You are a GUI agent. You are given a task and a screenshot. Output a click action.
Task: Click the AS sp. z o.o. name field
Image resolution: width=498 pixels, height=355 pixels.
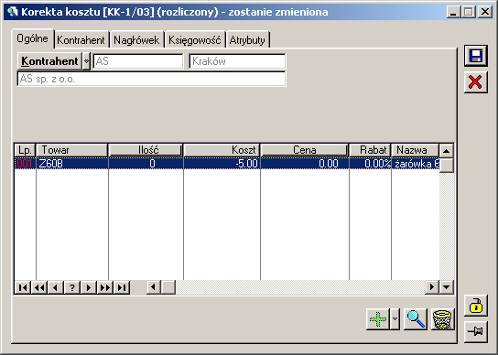(x=151, y=79)
